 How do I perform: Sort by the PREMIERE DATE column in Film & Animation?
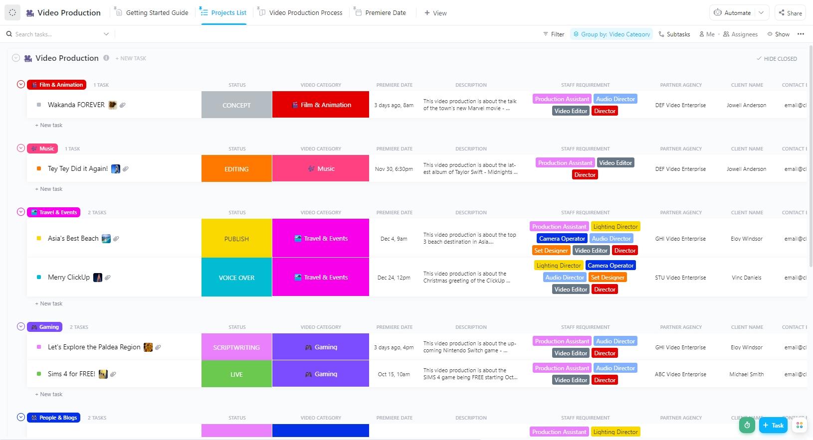click(394, 85)
